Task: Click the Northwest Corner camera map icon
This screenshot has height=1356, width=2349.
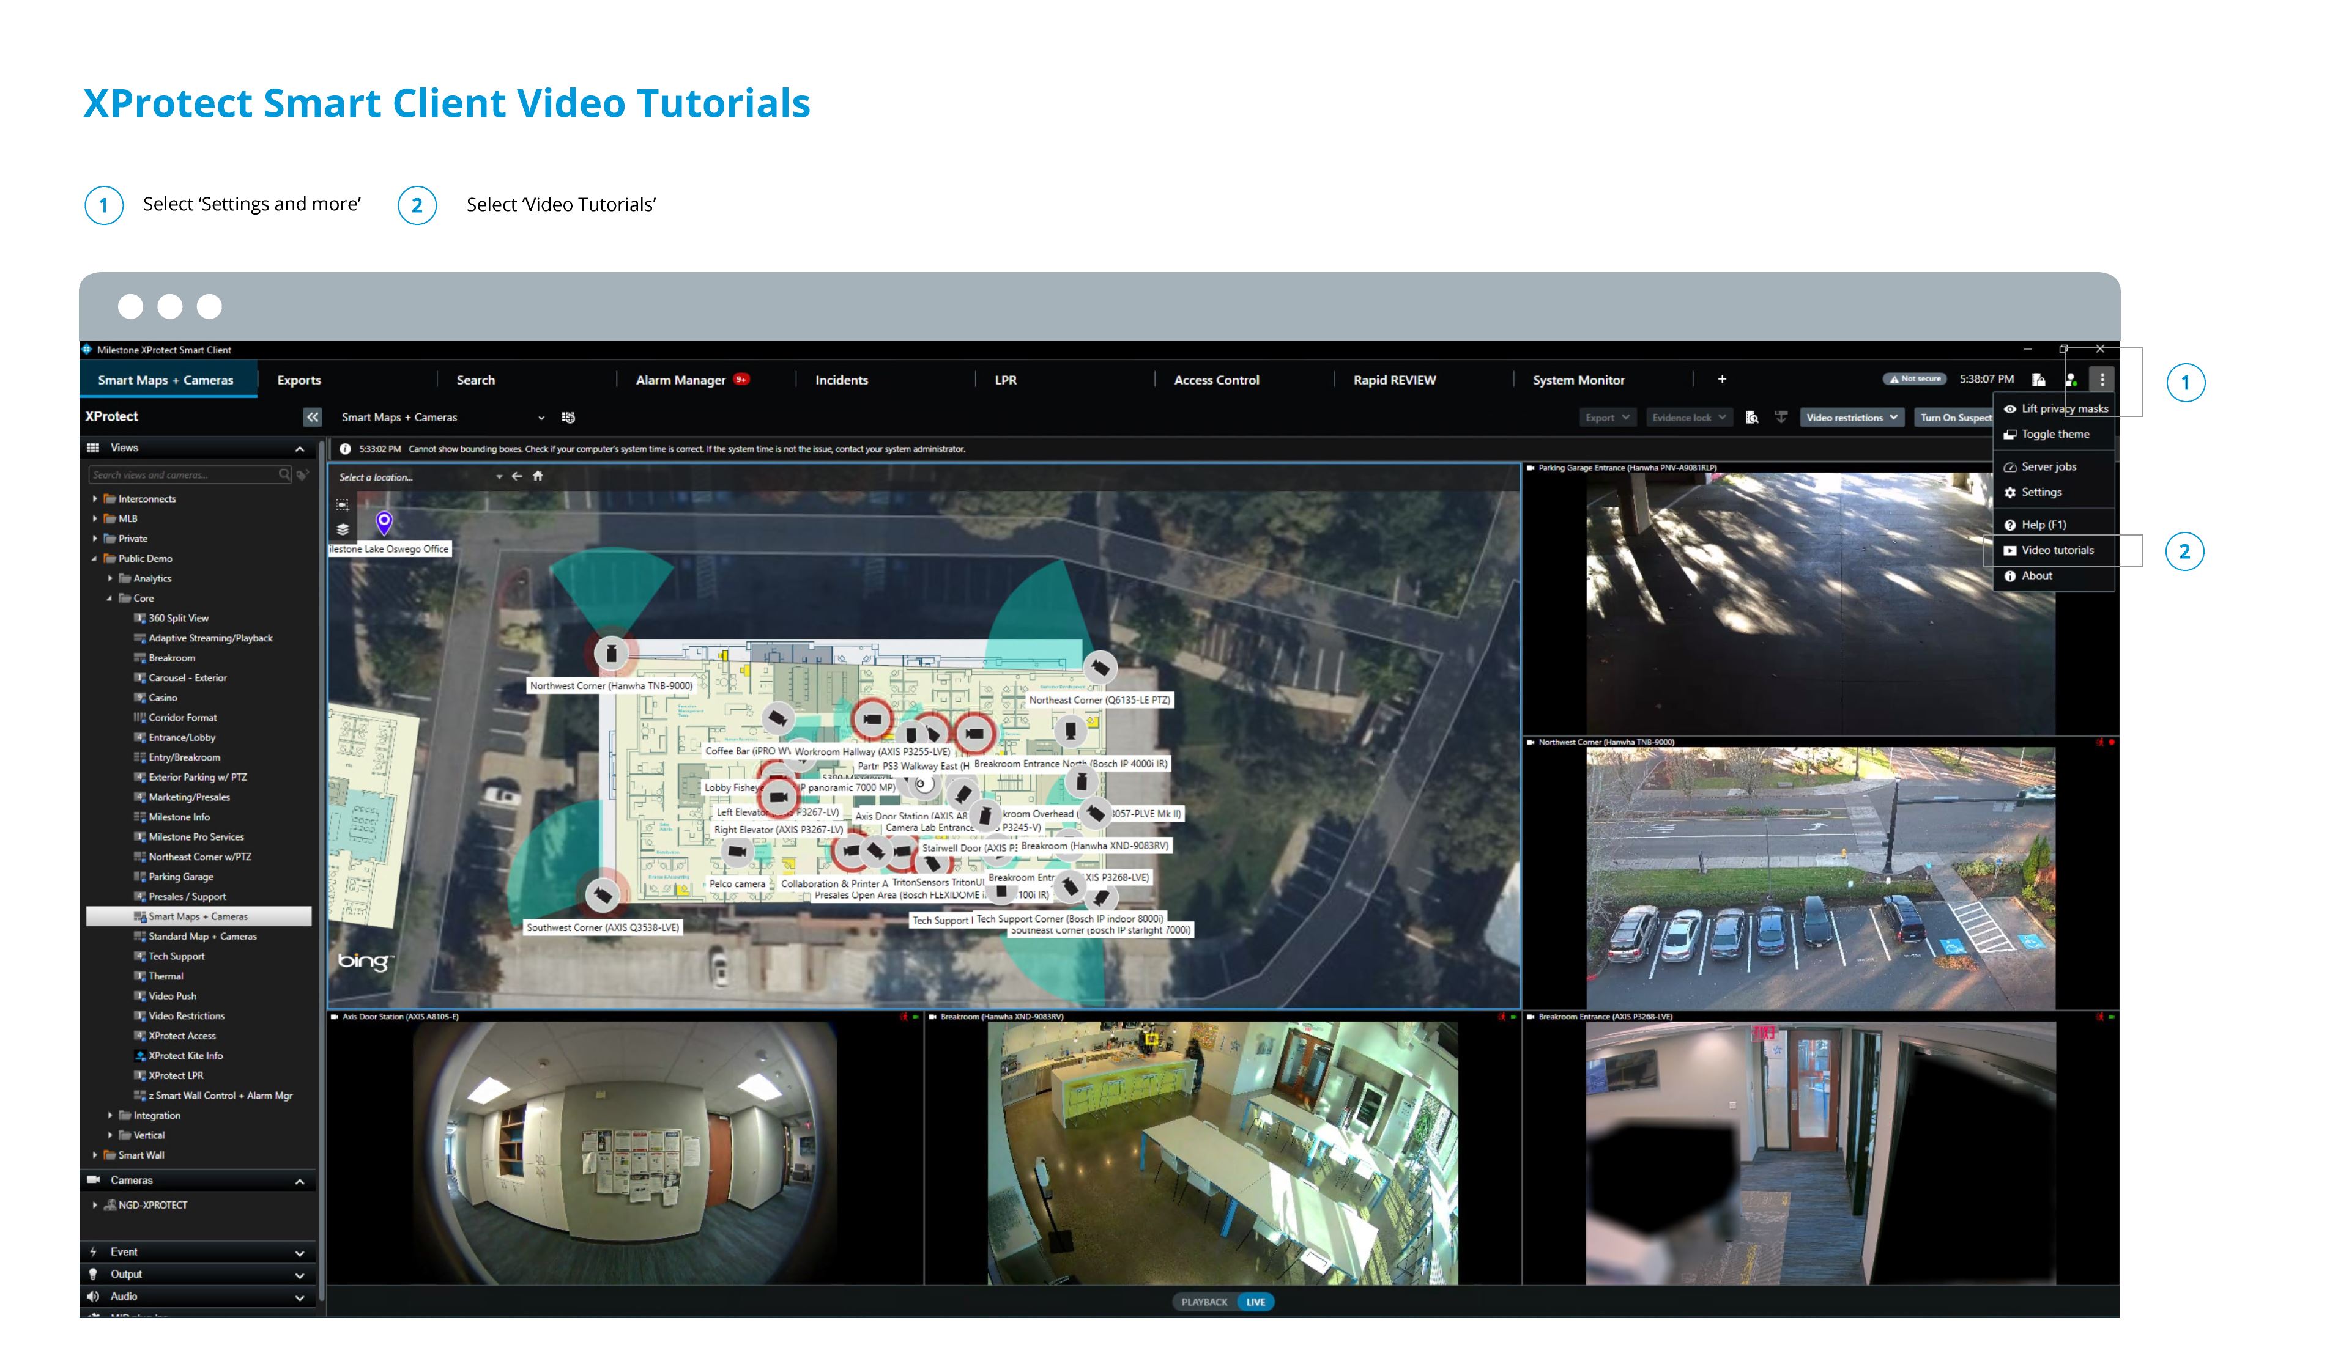Action: 611,653
